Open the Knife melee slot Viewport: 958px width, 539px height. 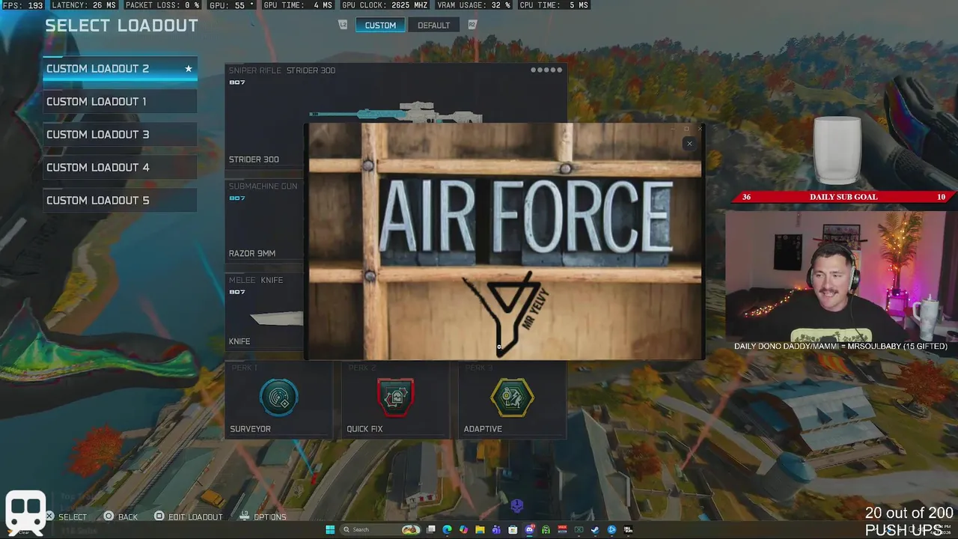[265, 311]
